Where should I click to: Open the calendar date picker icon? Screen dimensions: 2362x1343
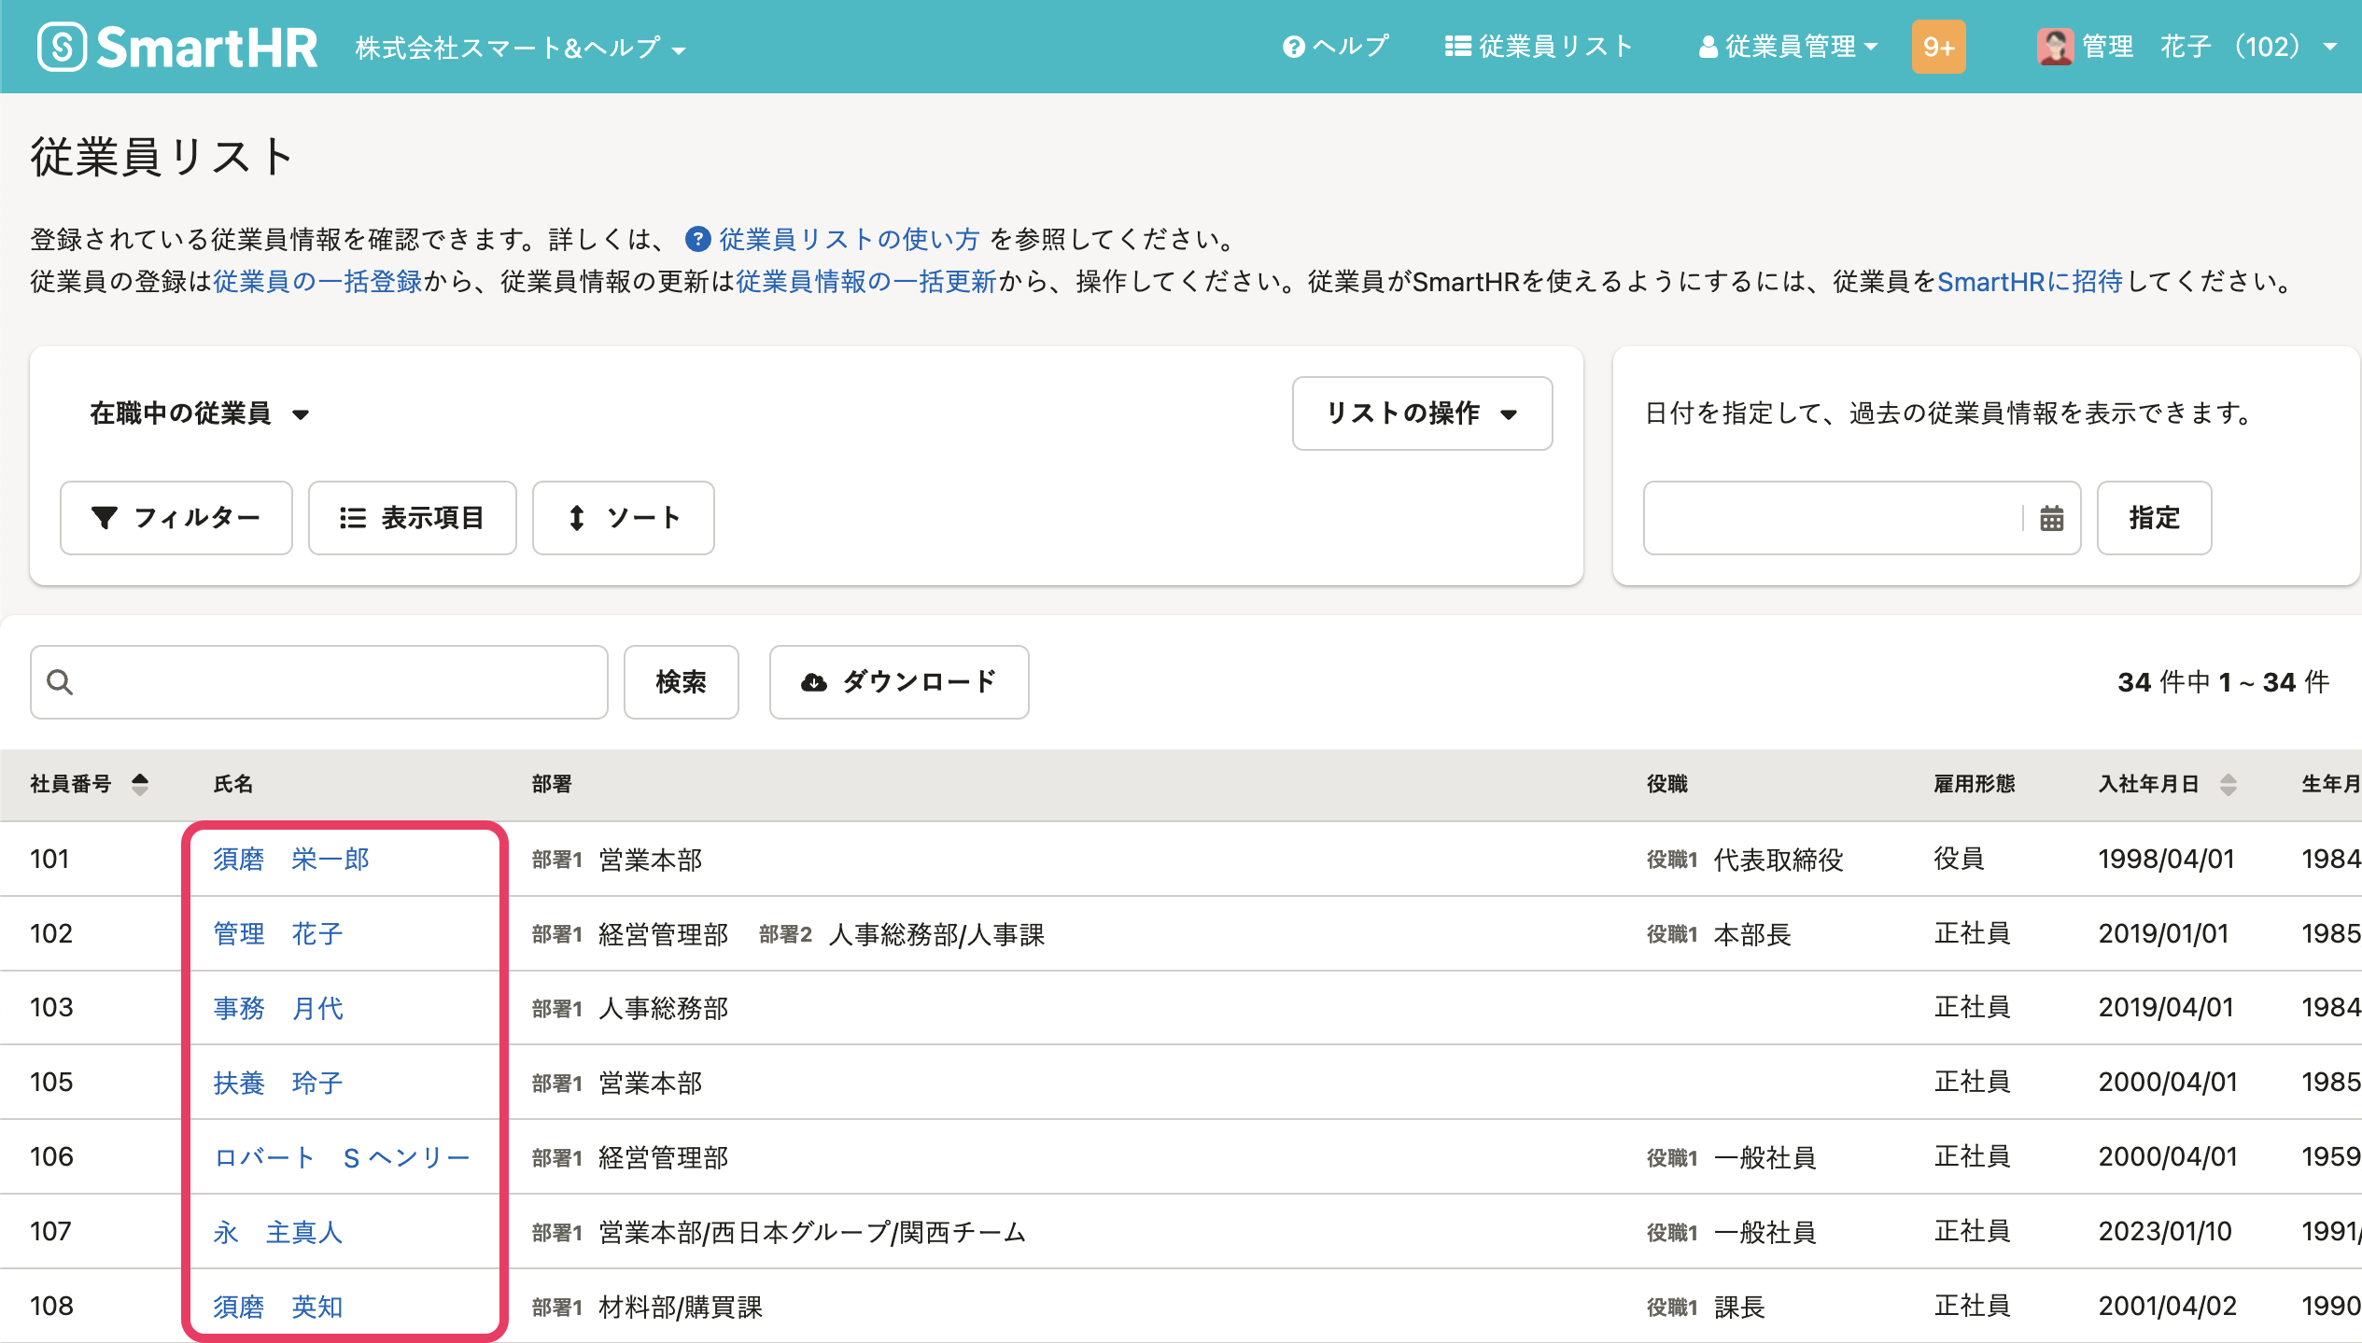click(2051, 518)
